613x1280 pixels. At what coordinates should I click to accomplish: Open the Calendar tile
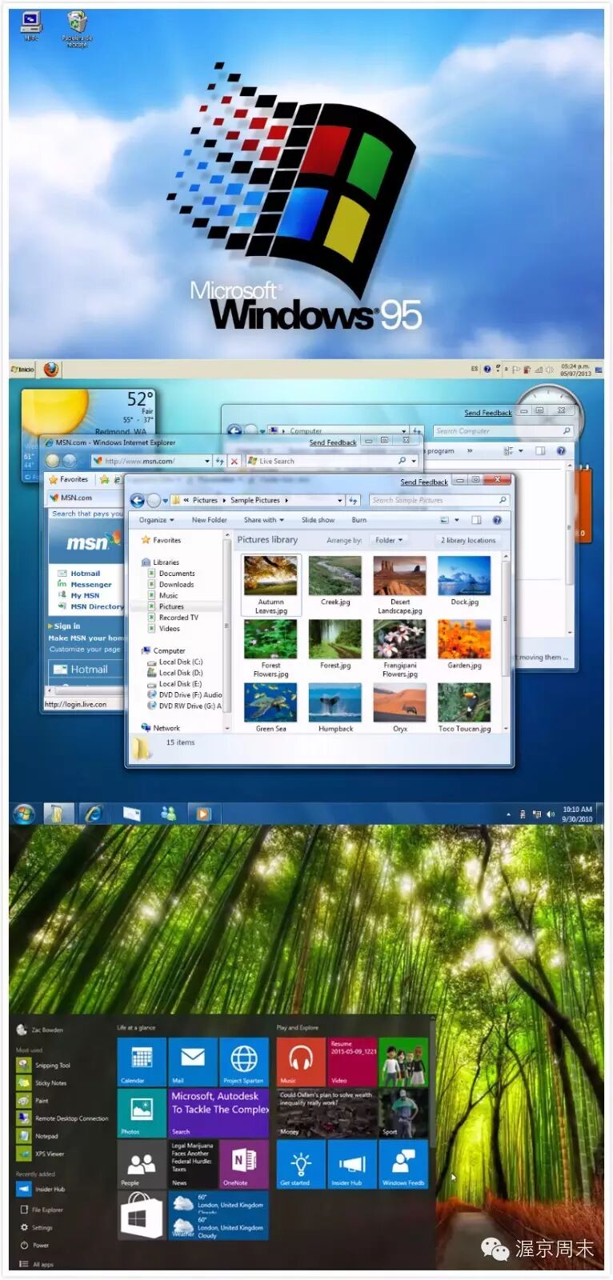142,1062
